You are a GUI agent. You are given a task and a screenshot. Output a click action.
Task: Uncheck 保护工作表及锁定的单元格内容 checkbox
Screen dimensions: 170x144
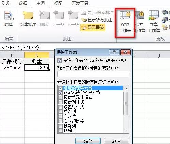[x=59, y=60]
